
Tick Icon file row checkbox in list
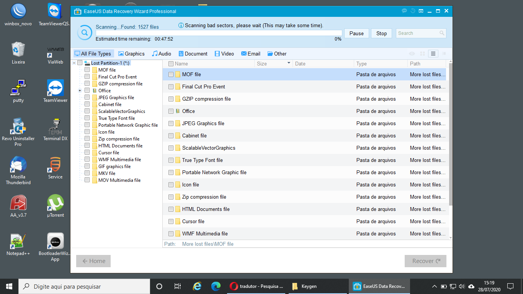[171, 185]
